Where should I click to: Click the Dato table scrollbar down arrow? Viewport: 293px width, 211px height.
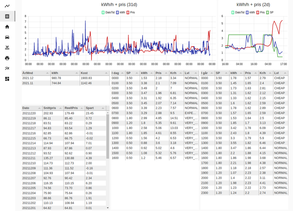(x=108, y=207)
